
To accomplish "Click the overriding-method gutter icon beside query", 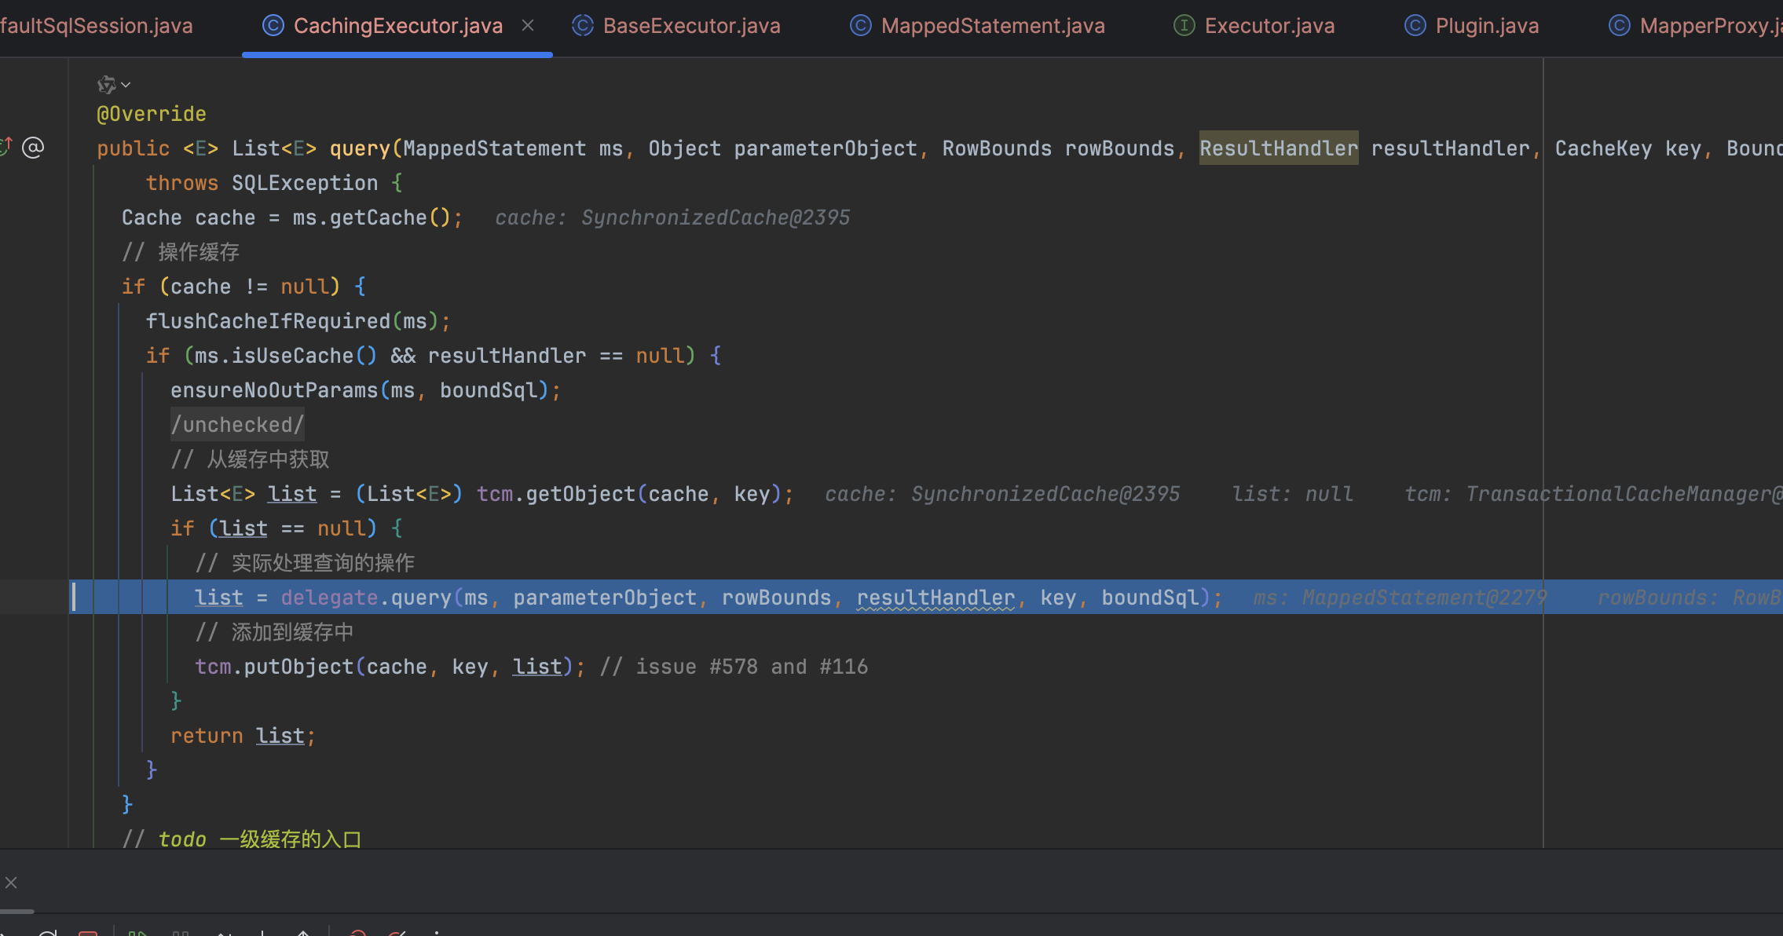I will pos(6,146).
